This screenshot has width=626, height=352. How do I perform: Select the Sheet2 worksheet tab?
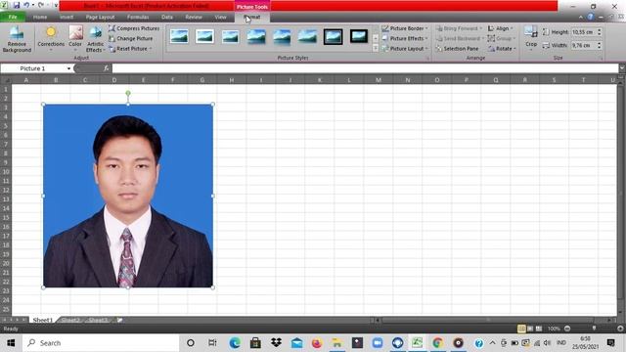[70, 320]
